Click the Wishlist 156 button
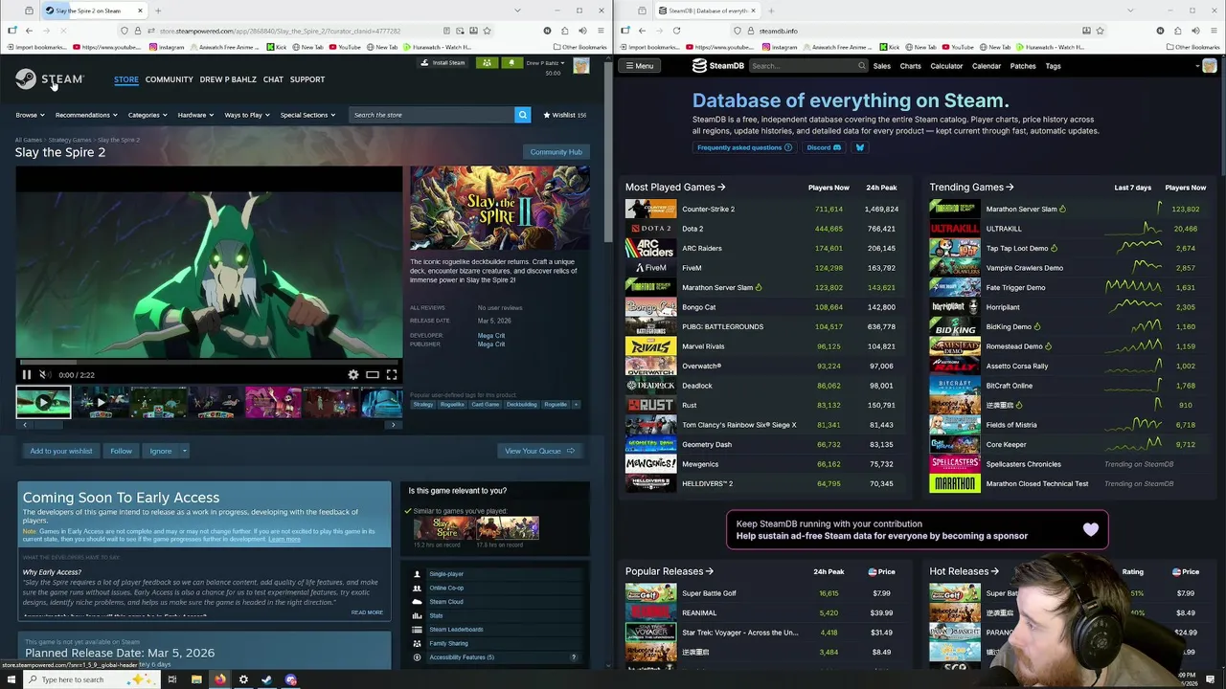The image size is (1226, 689). point(565,115)
